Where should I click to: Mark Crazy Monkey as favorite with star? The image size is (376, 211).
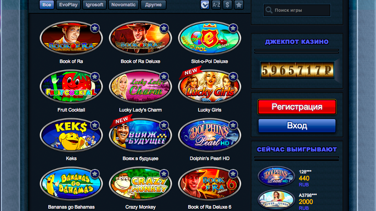[x=164, y=174]
